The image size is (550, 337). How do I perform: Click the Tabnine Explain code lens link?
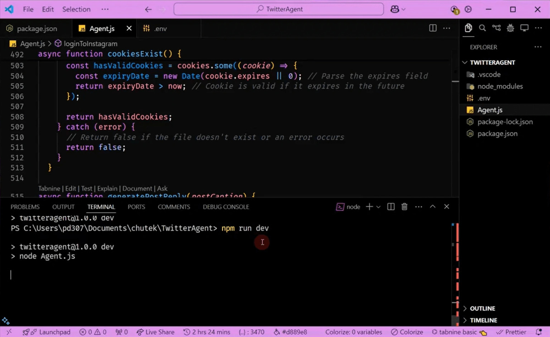click(107, 188)
